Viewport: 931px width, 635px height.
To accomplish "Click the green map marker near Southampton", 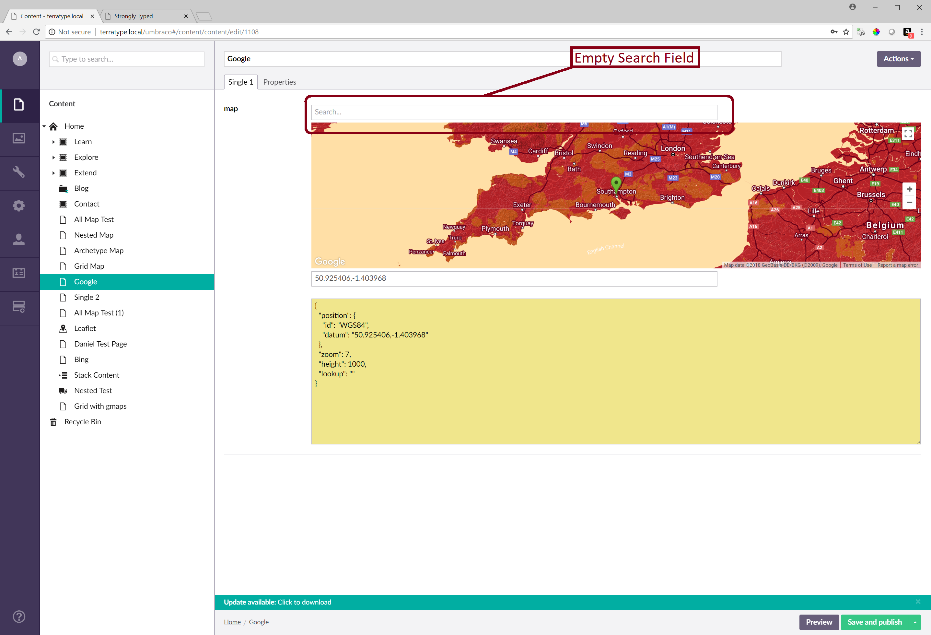I will point(616,184).
